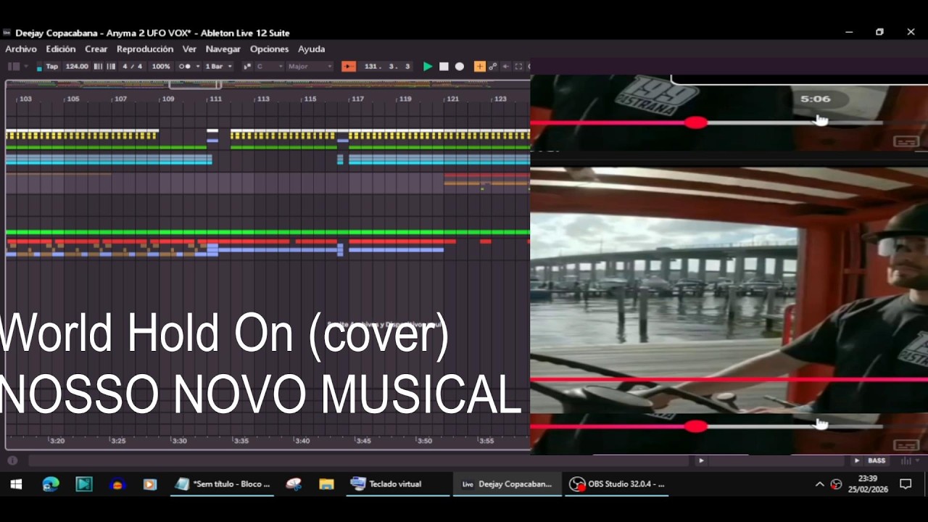Open the Ayuda menu
This screenshot has height=522, width=928.
312,49
